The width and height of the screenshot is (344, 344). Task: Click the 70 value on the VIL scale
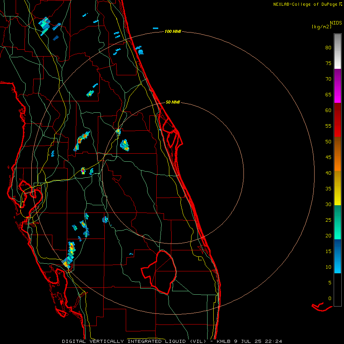pos(328,79)
